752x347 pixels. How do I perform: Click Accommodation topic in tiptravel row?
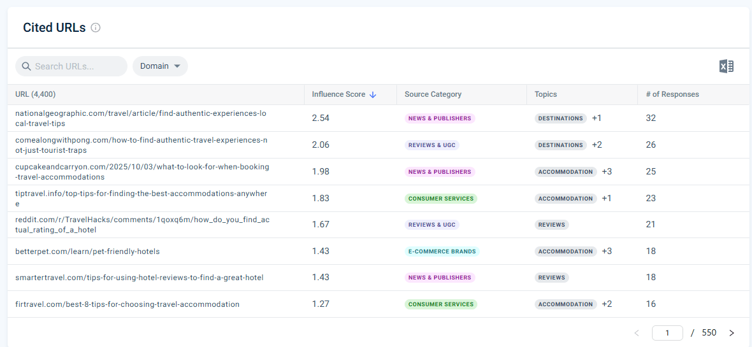(x=566, y=199)
